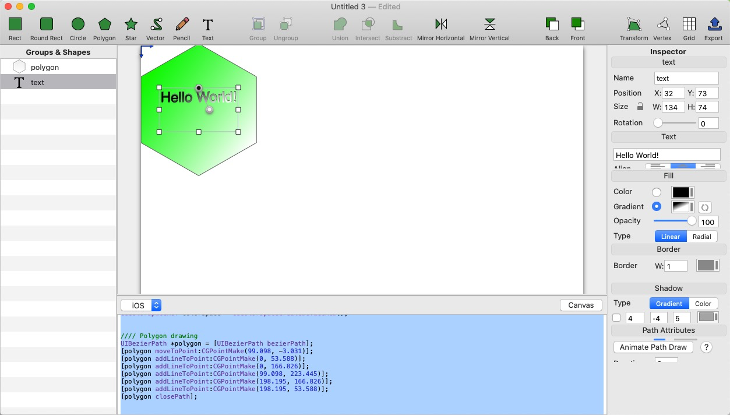
Task: Apply Mirror Vertical
Action: click(490, 24)
